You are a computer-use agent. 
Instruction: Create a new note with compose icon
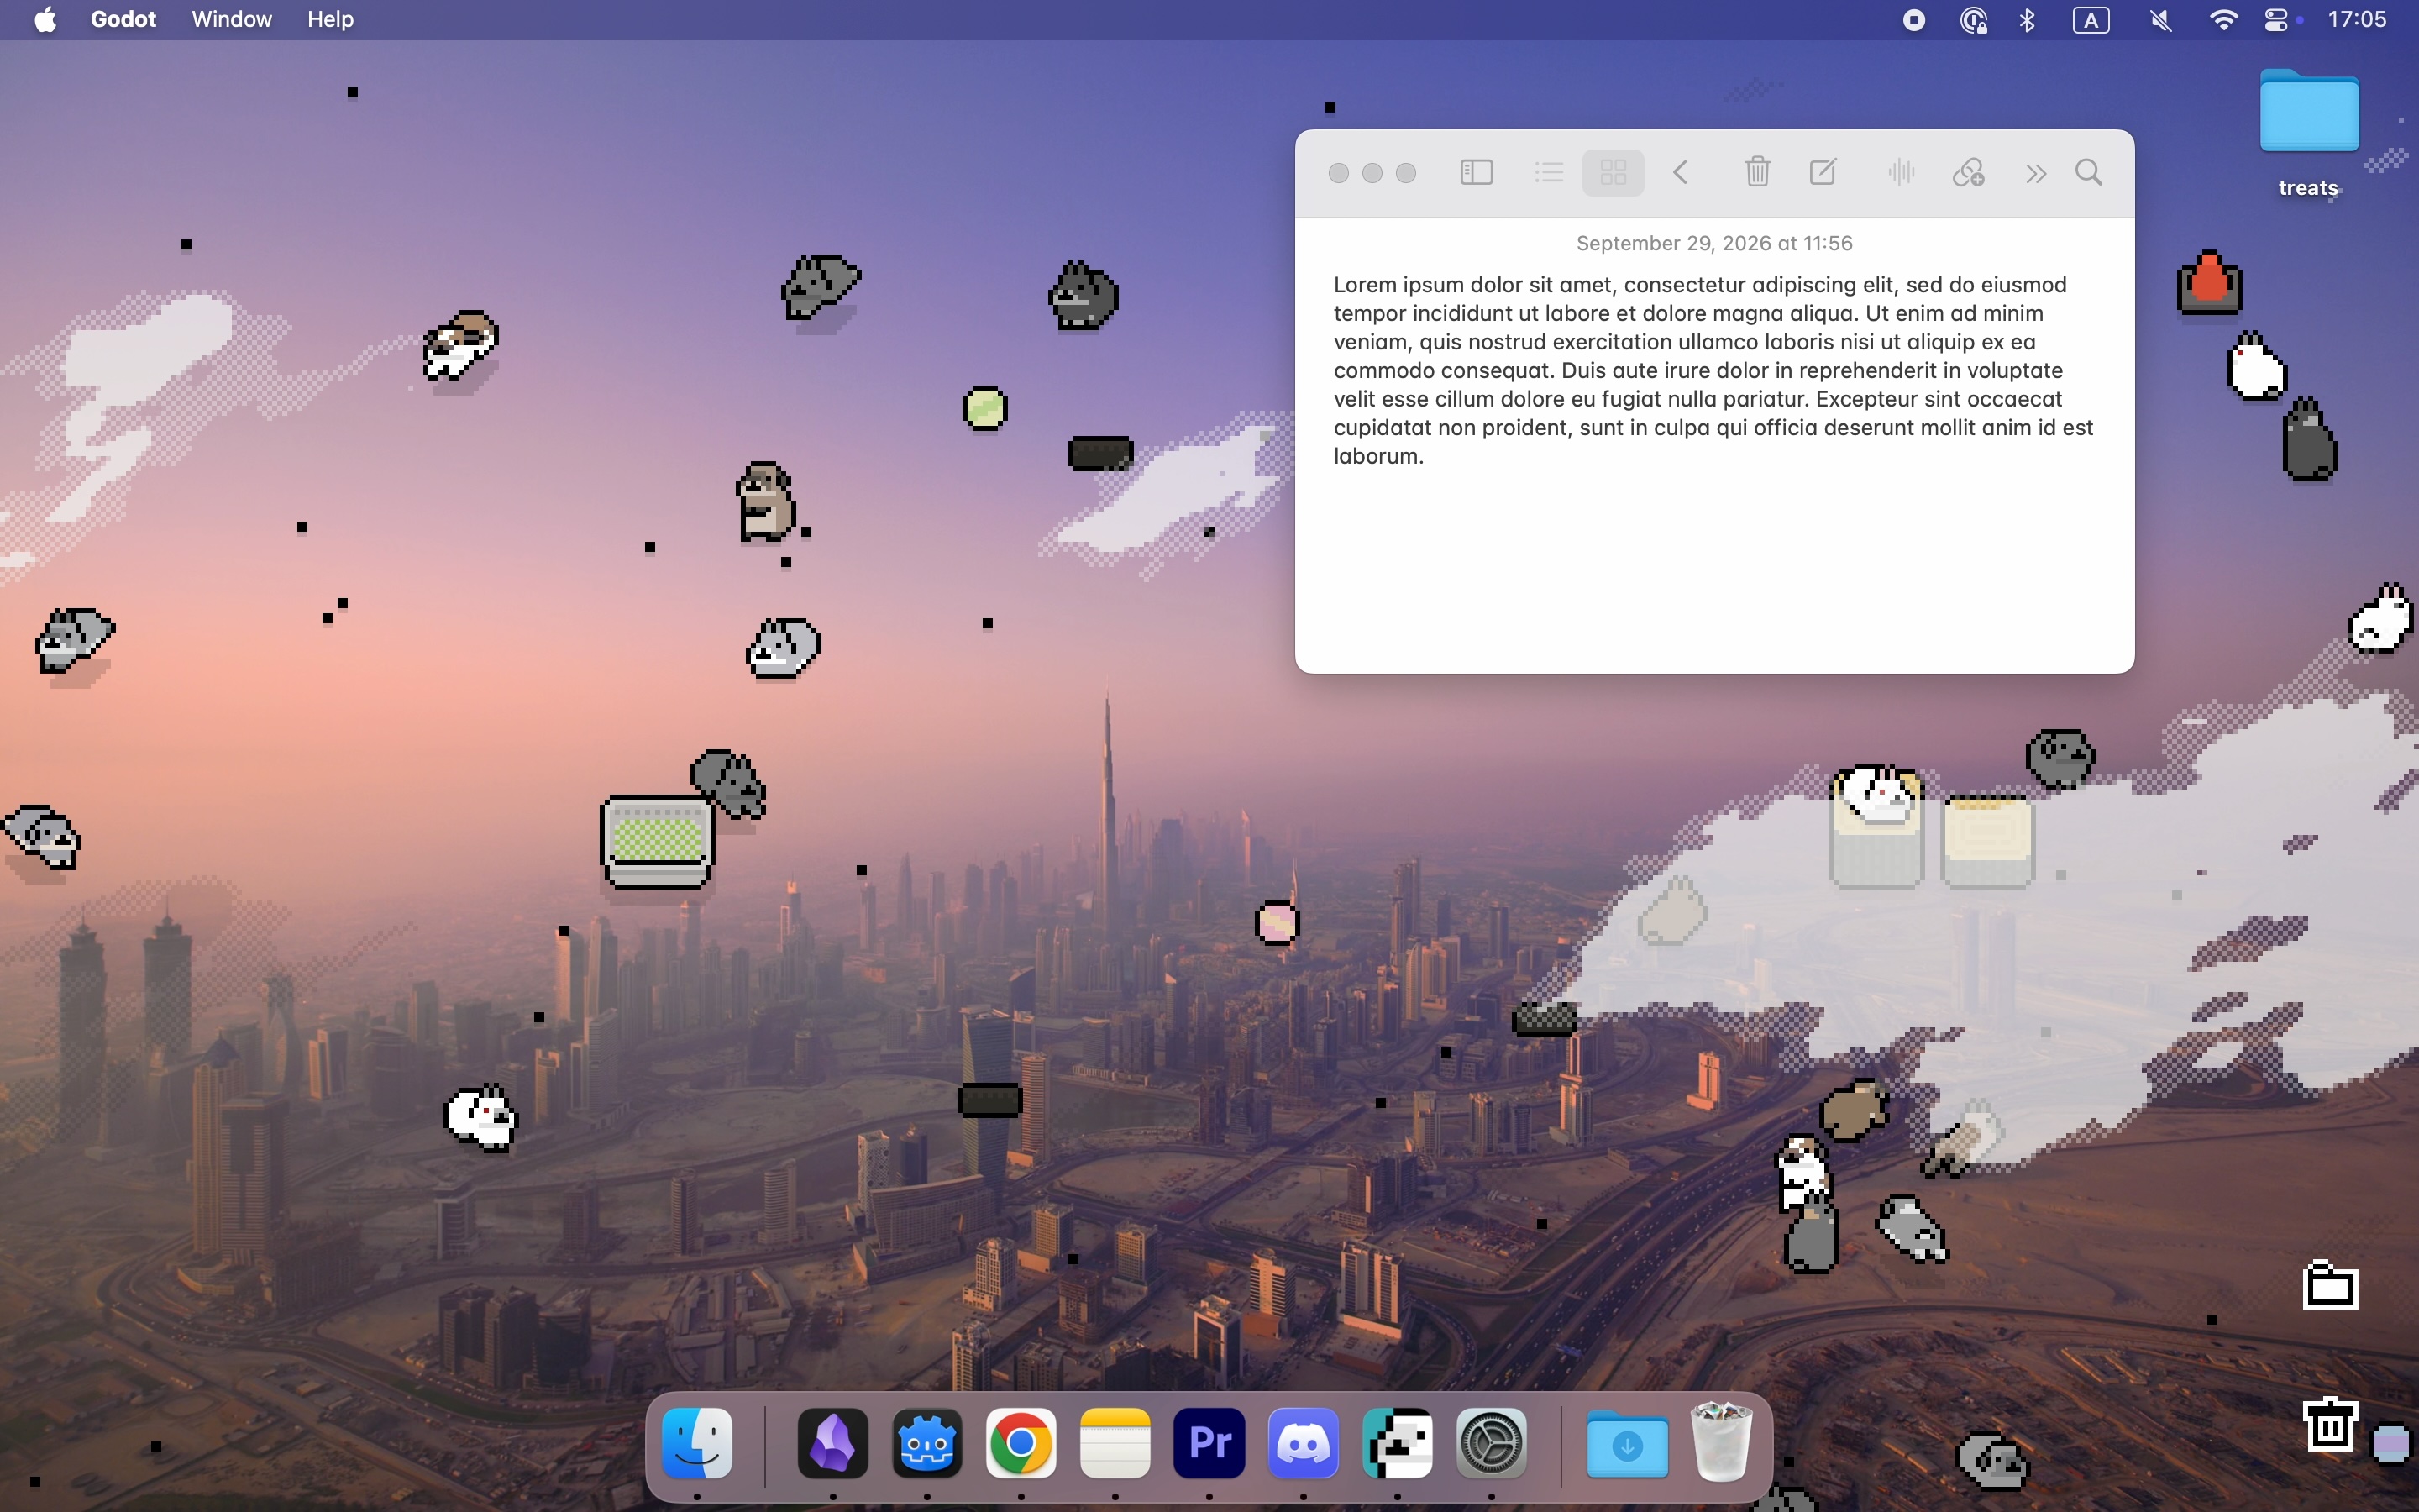pyautogui.click(x=1823, y=173)
